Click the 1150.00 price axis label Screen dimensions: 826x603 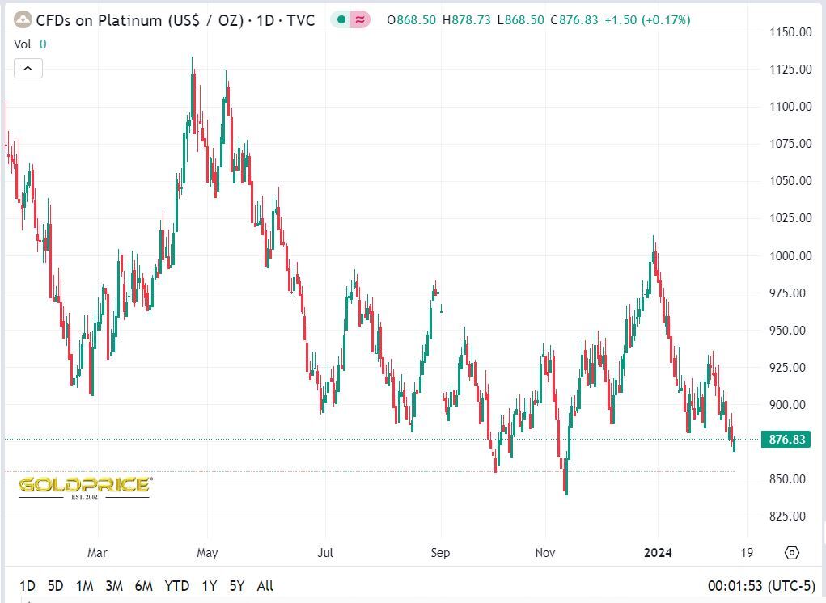(x=790, y=32)
